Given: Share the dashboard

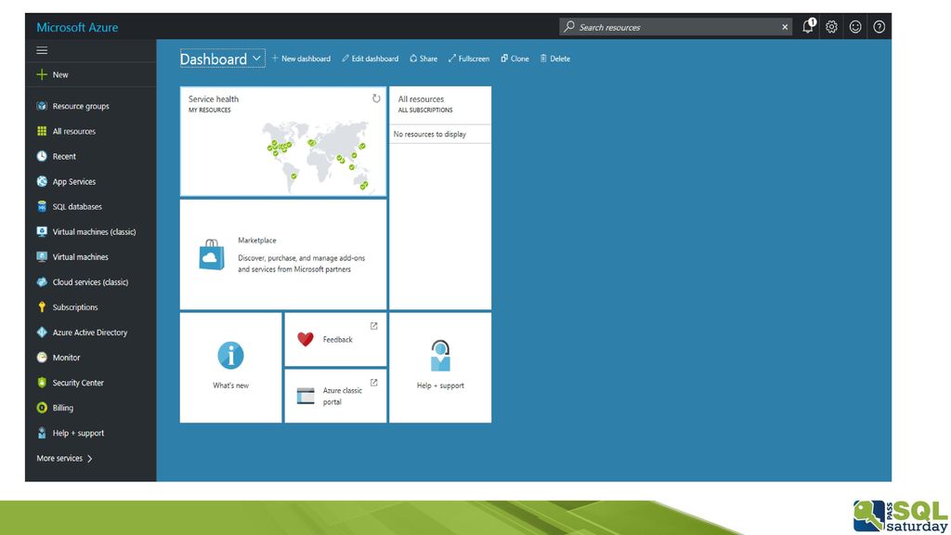Looking at the screenshot, I should click(x=423, y=59).
